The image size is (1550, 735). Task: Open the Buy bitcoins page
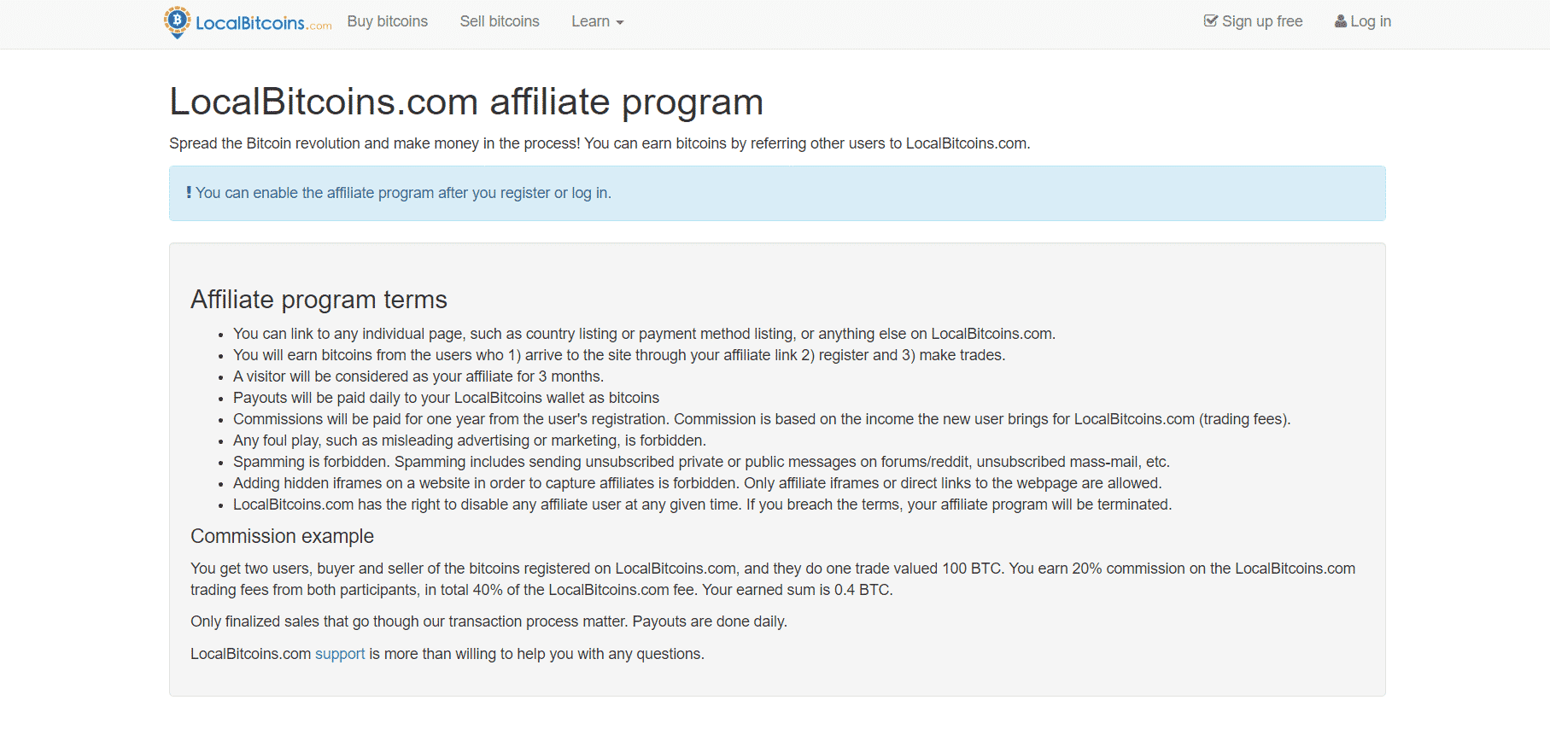tap(388, 21)
